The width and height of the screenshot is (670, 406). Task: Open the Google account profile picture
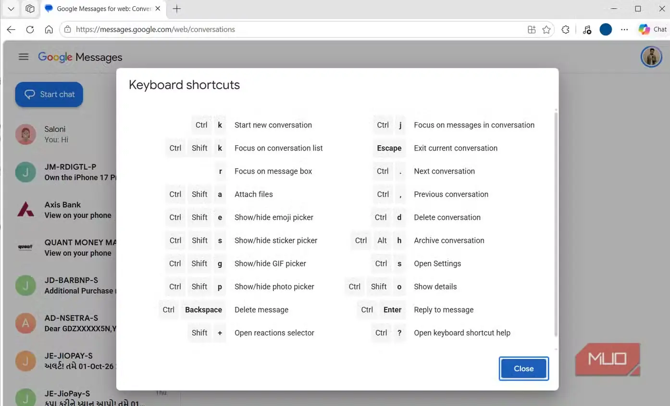click(651, 57)
